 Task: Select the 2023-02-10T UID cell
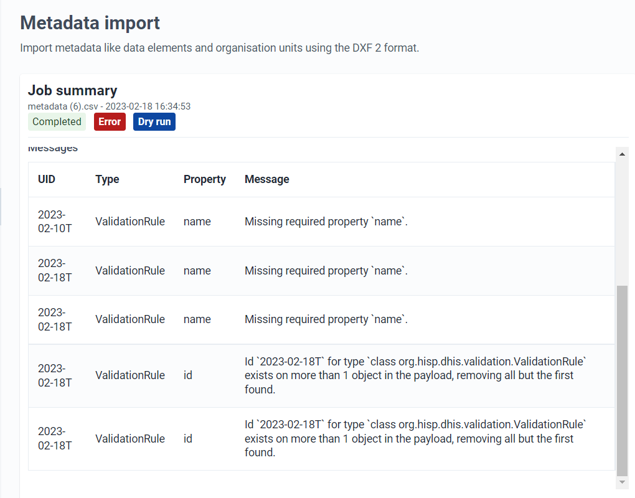click(x=55, y=222)
